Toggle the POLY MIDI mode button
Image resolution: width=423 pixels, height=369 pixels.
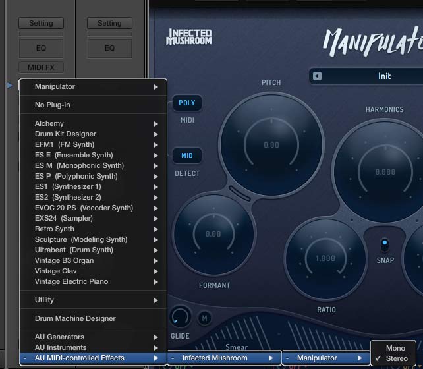tap(187, 103)
